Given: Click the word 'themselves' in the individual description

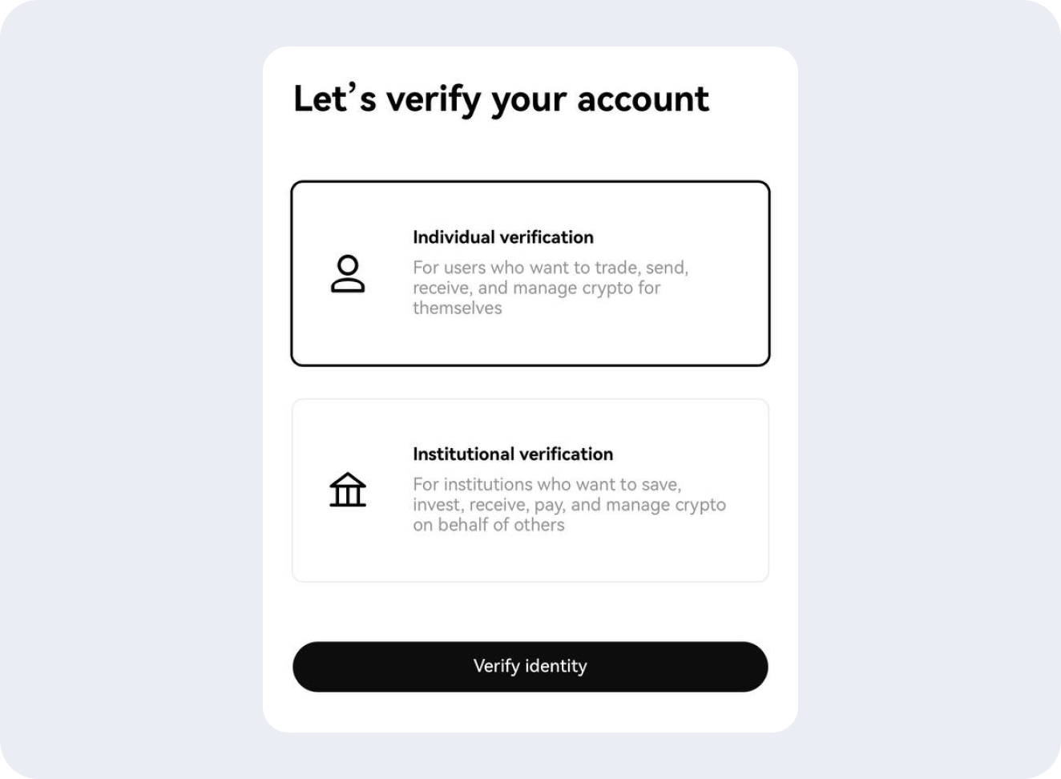Looking at the screenshot, I should [x=458, y=308].
